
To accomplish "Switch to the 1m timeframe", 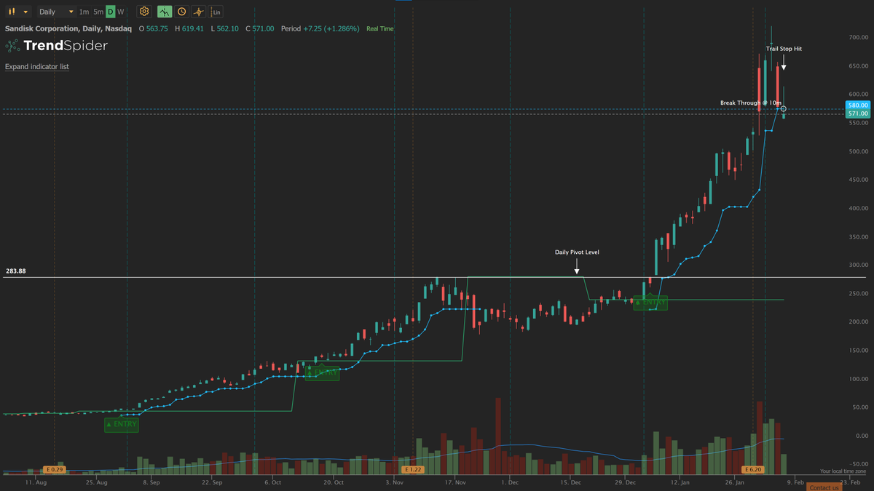I will [84, 12].
